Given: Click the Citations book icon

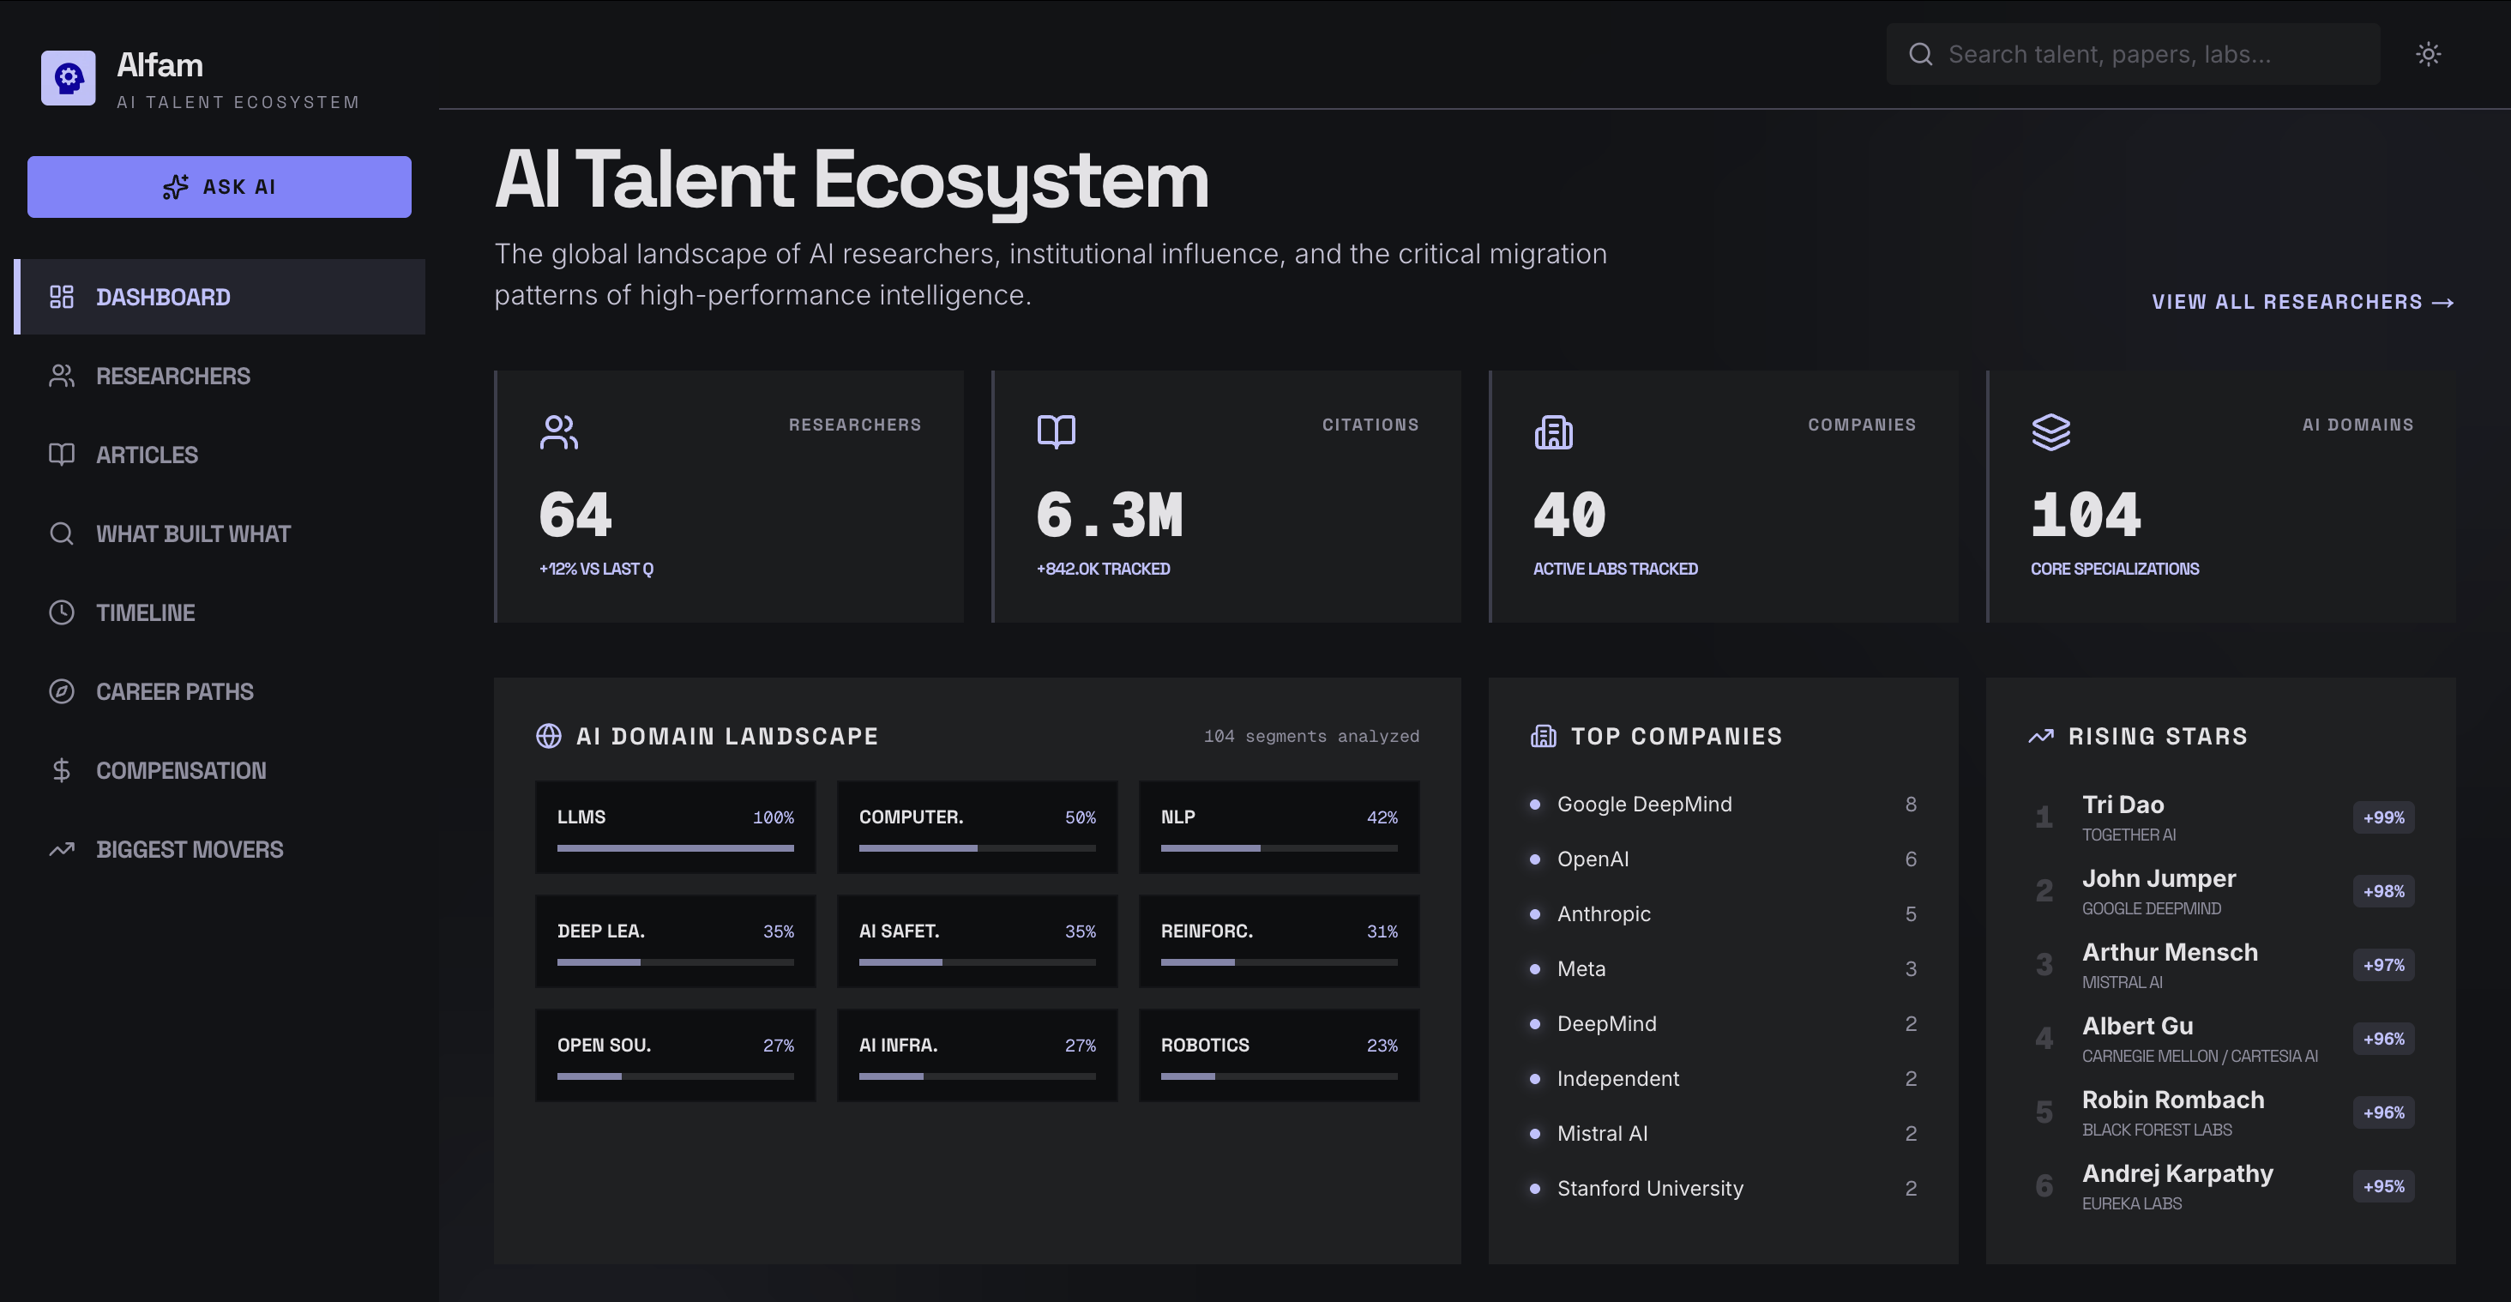Looking at the screenshot, I should pos(1056,431).
